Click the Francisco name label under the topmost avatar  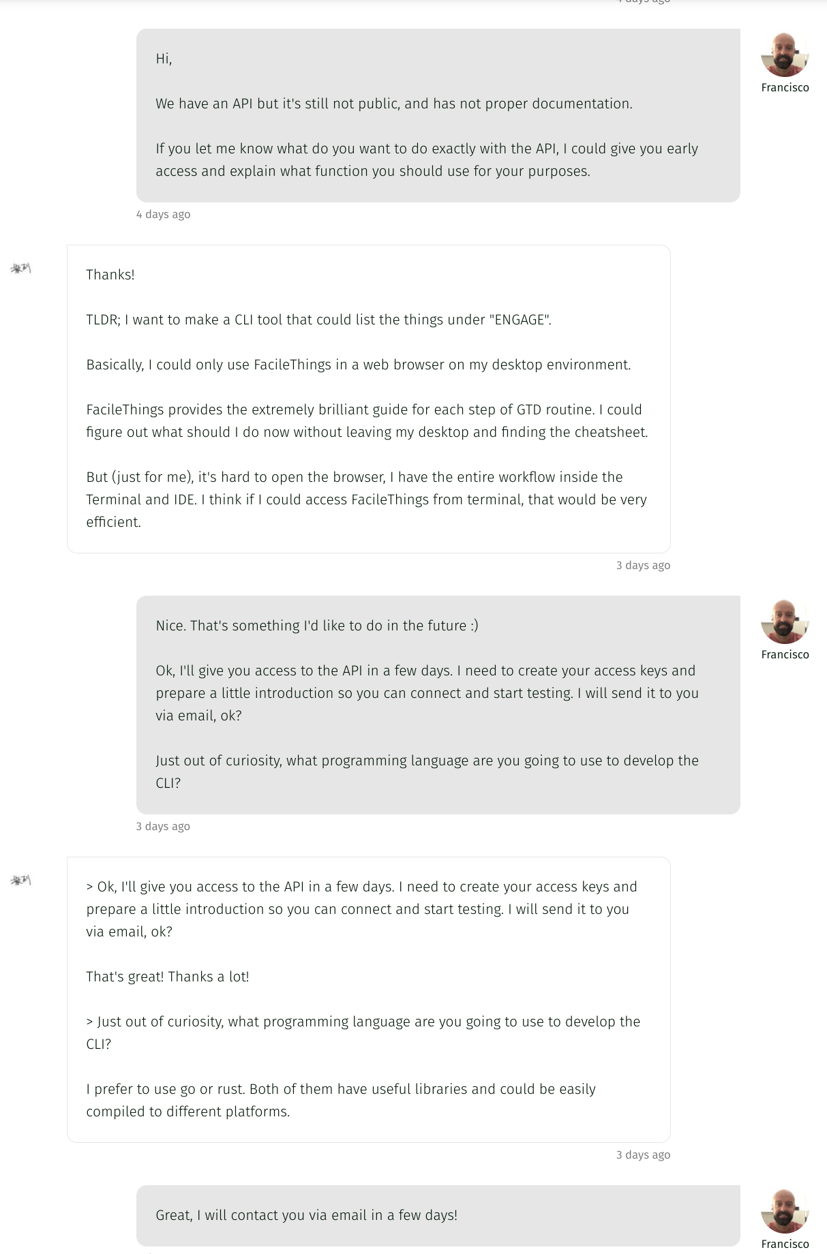tap(785, 88)
